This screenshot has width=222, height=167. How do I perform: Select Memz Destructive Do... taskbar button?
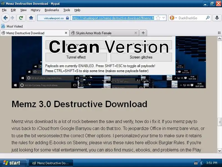[51, 163]
